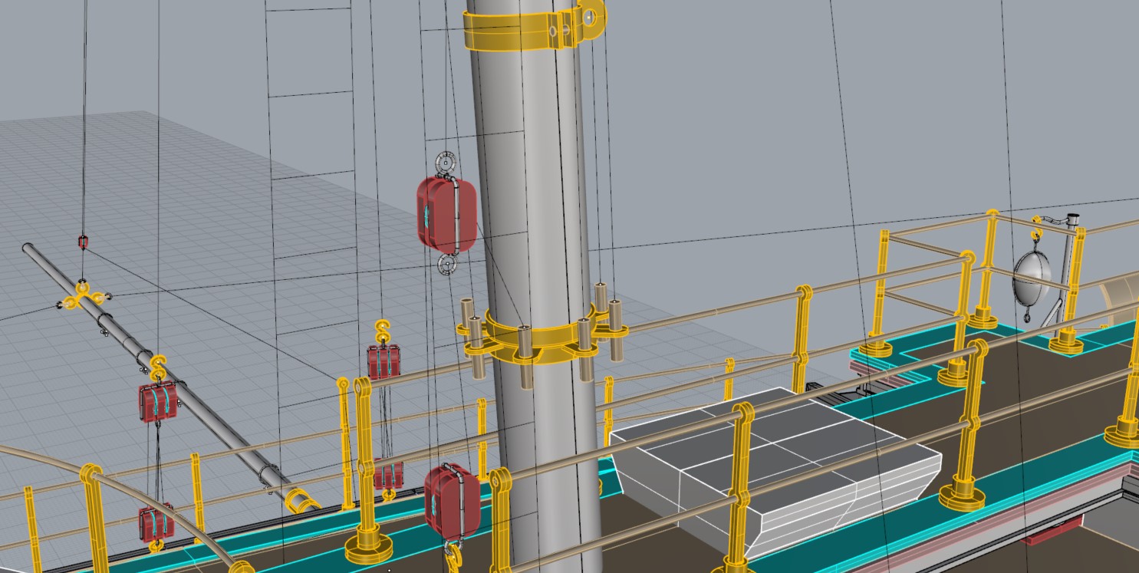Select the ring above the large red block
This screenshot has width=1139, height=573.
(446, 164)
